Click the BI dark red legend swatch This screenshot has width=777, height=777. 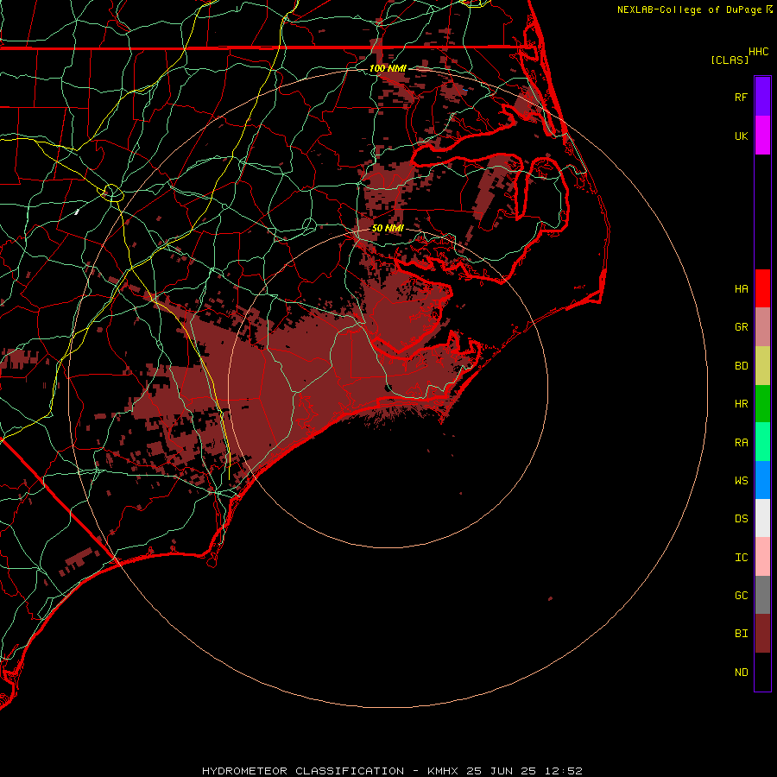(x=762, y=634)
